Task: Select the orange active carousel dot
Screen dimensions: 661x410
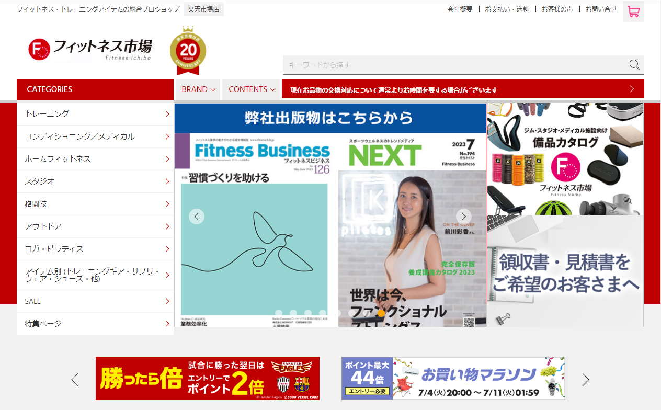Action: [x=381, y=313]
